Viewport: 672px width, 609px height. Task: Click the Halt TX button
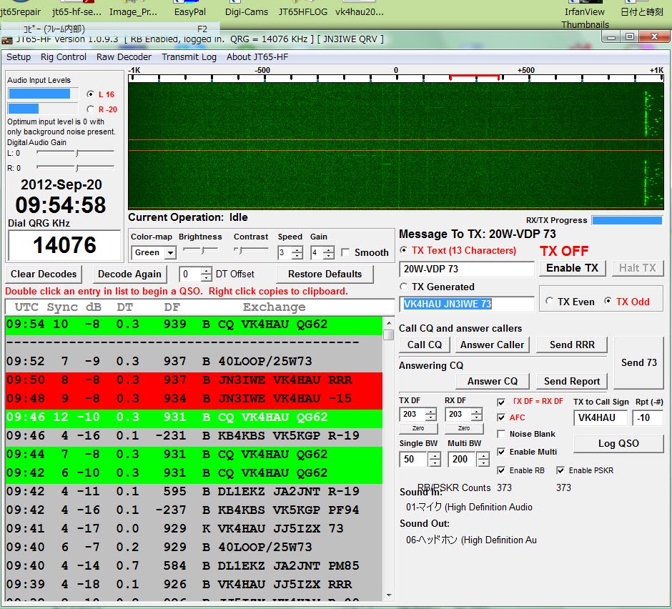click(637, 268)
